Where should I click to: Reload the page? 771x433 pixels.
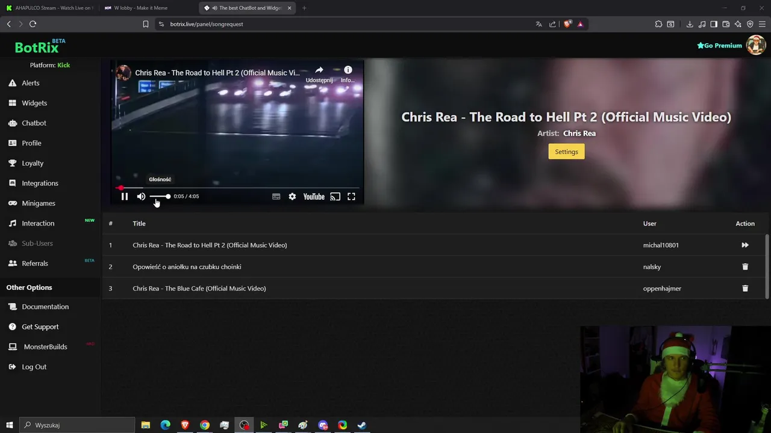[33, 24]
